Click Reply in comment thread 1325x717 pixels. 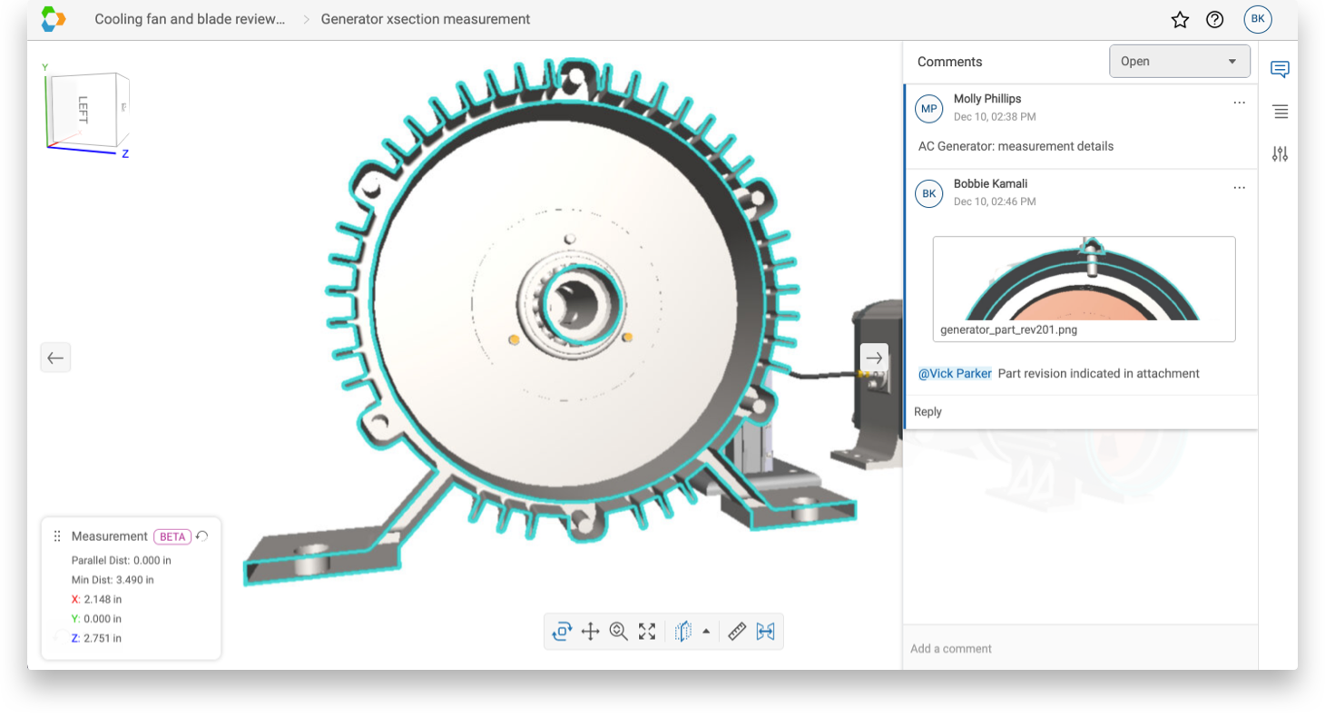[x=927, y=412]
